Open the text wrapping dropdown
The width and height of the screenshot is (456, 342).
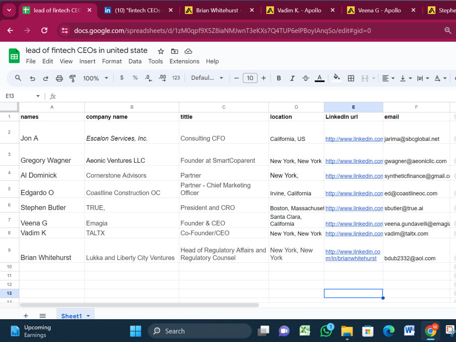click(423, 78)
